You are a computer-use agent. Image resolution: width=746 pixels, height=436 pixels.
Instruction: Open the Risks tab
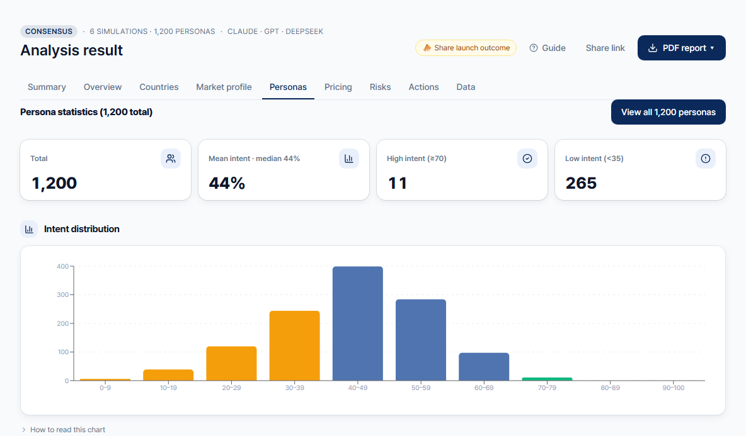pyautogui.click(x=380, y=87)
